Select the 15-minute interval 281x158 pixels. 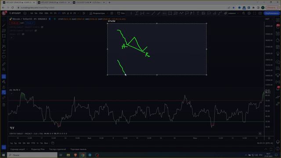pos(41,13)
